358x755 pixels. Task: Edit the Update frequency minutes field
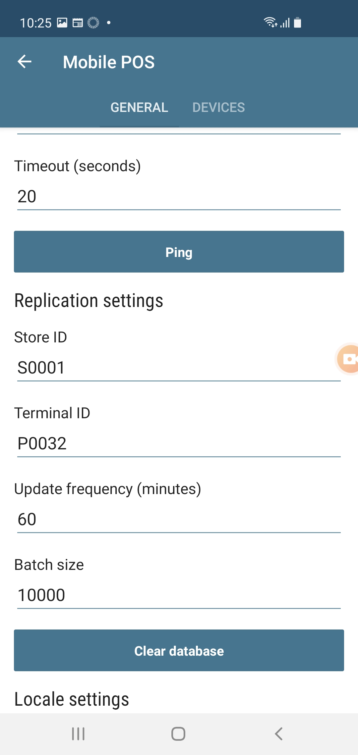[179, 519]
